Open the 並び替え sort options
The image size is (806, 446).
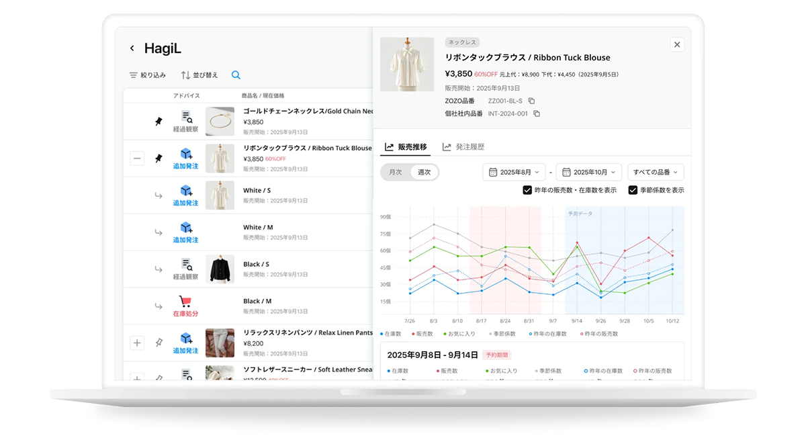(x=199, y=75)
